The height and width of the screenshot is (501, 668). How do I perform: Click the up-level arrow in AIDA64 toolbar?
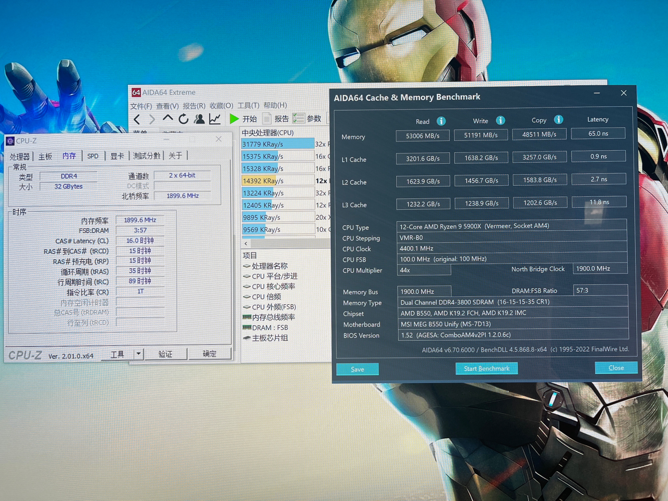point(168,119)
